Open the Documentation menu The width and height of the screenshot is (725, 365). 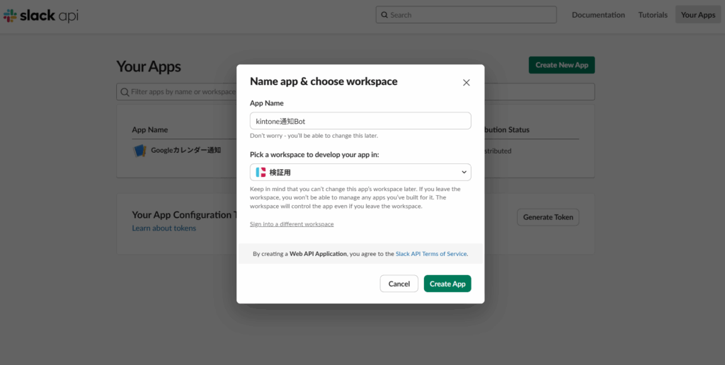point(598,15)
